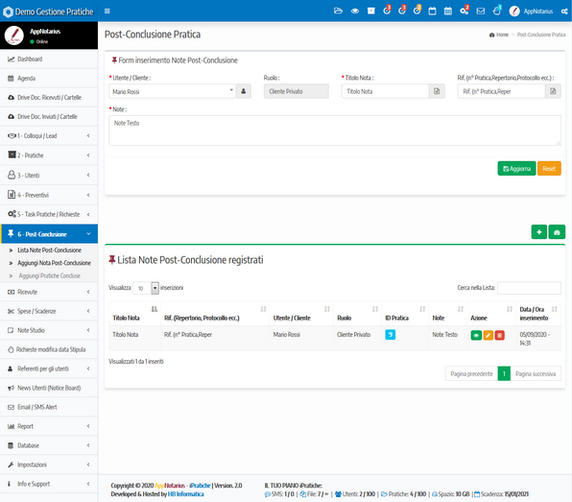Open Lista Note Post-Conclusione submenu item
Screen dimensions: 572x502
pos(49,251)
